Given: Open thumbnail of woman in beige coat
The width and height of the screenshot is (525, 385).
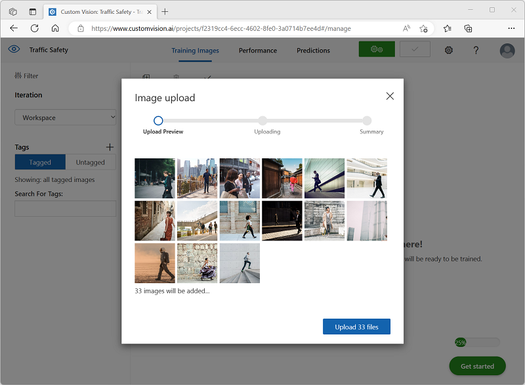Looking at the screenshot, I should tap(324, 221).
